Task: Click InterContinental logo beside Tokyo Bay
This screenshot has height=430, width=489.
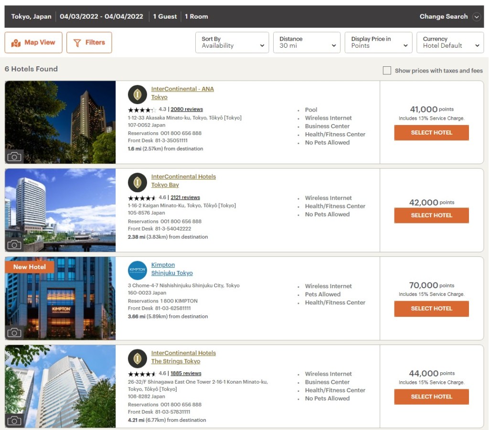Action: point(138,182)
